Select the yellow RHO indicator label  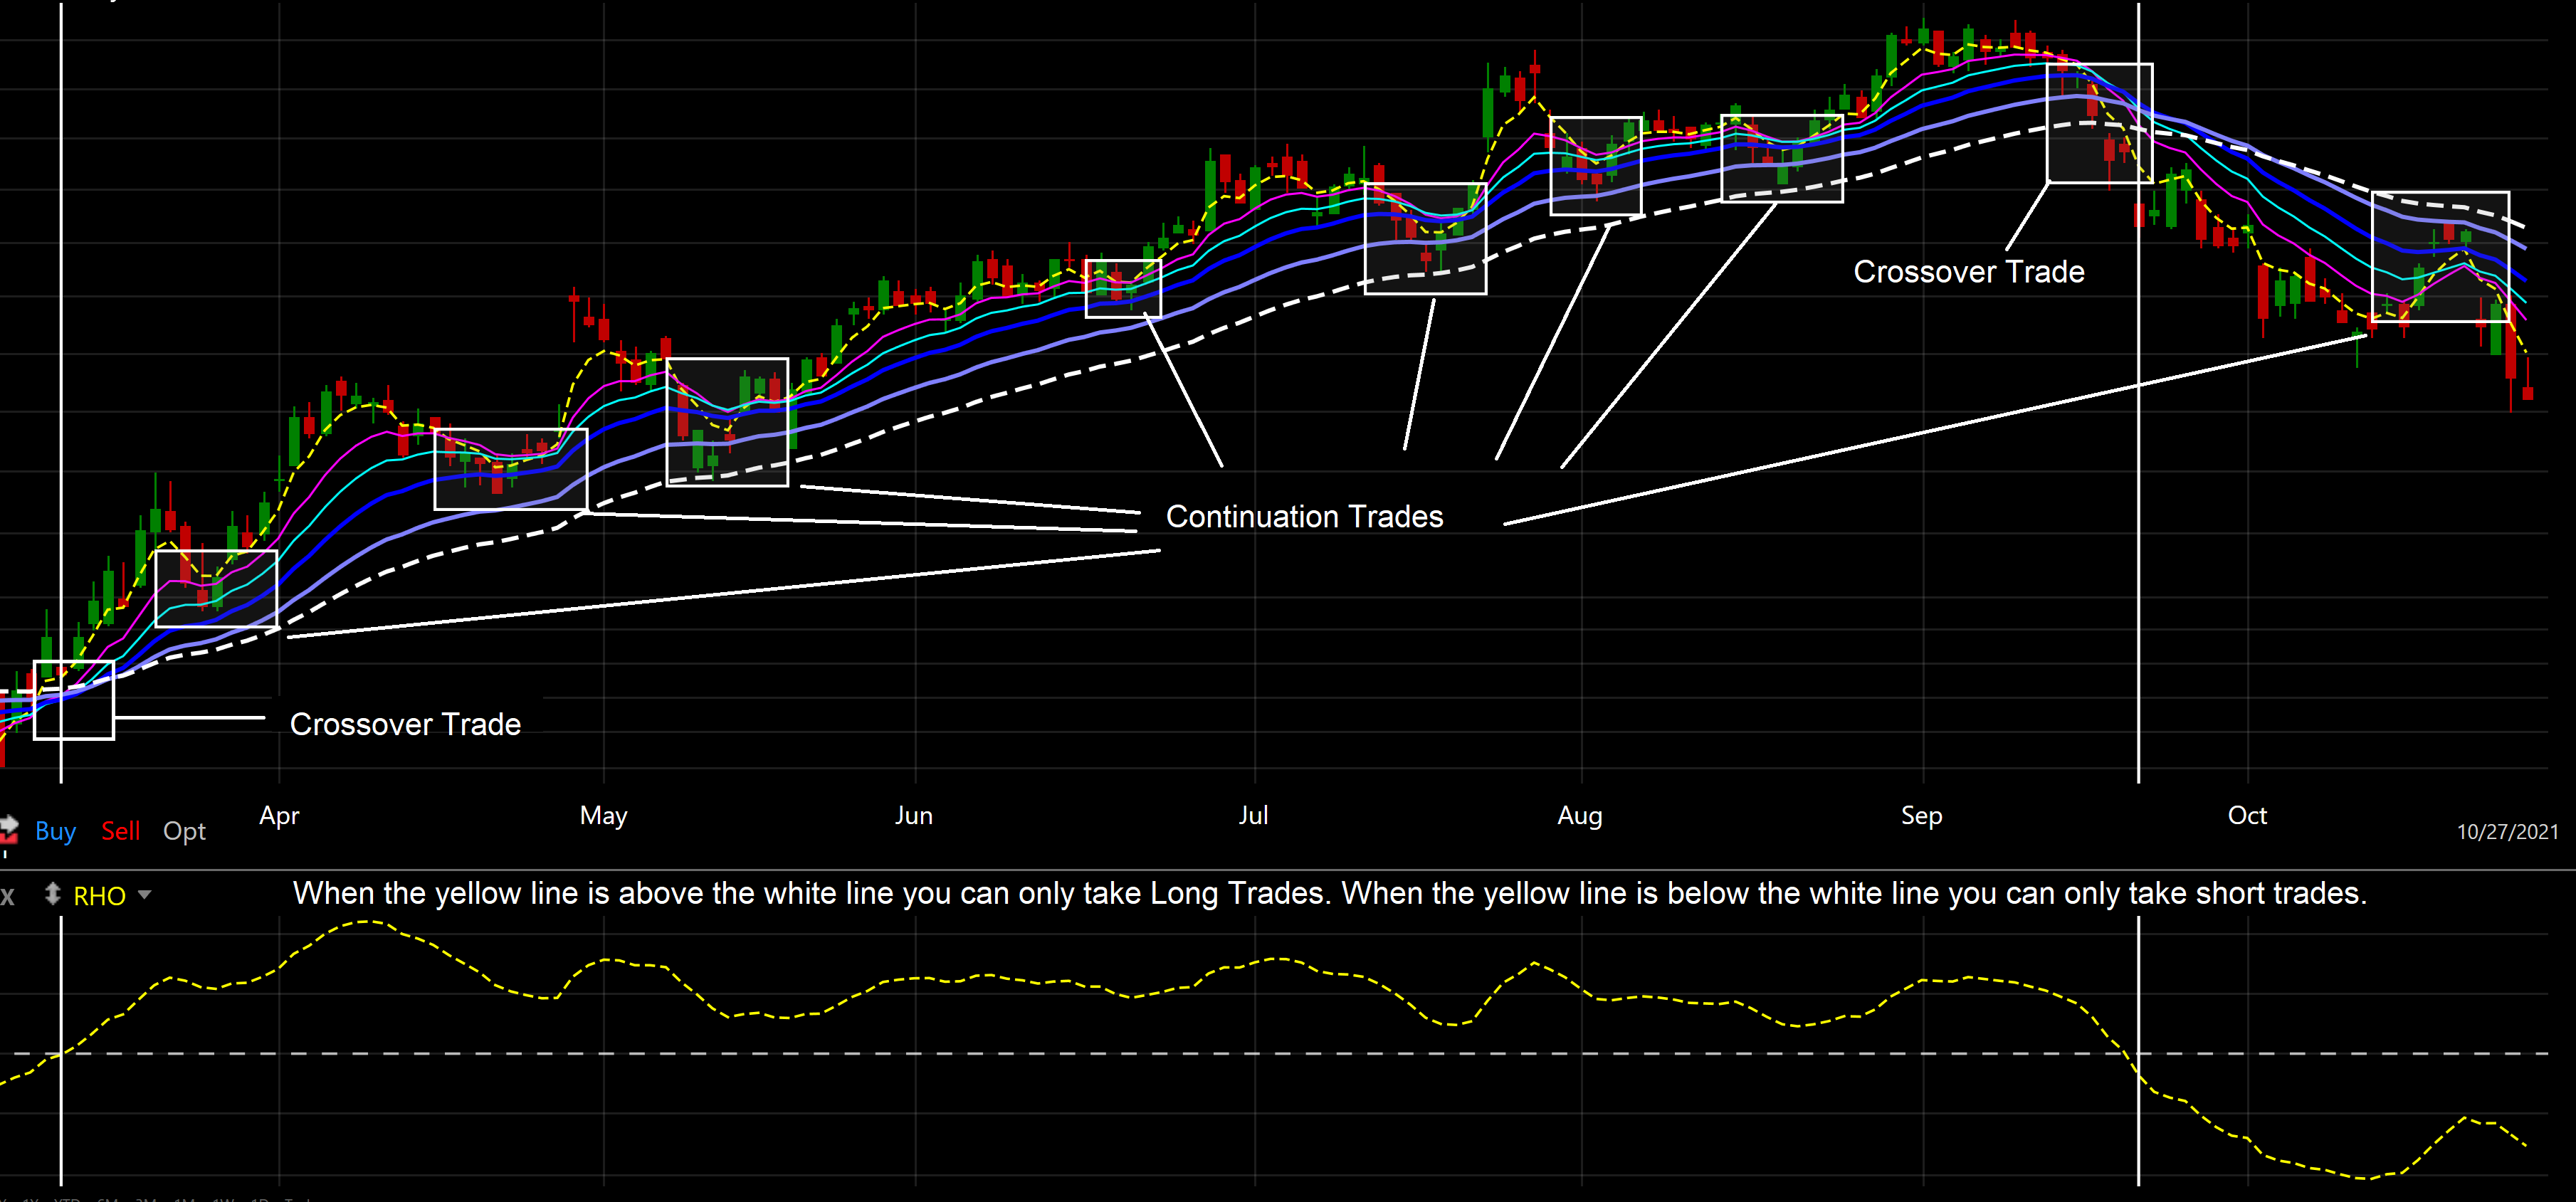[99, 896]
